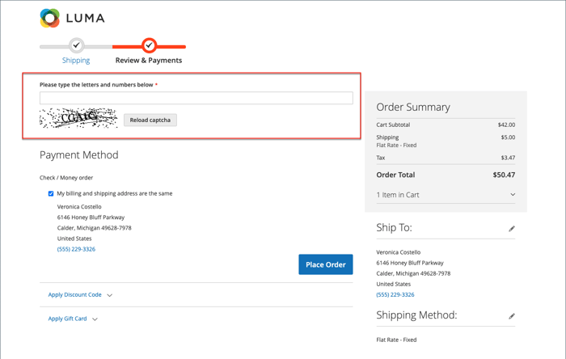Click the Reload captcha button
The image size is (566, 359).
click(150, 120)
